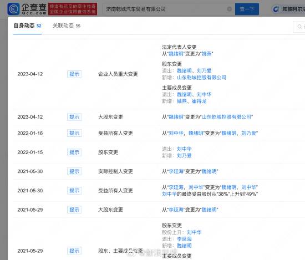Open 魏绪明 link in 实际控制人变更 row

pos(209,171)
